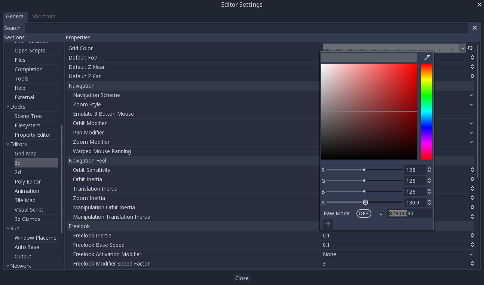This screenshot has width=484, height=285.
Task: Switch to the Shortcuts tab
Action: (x=43, y=16)
